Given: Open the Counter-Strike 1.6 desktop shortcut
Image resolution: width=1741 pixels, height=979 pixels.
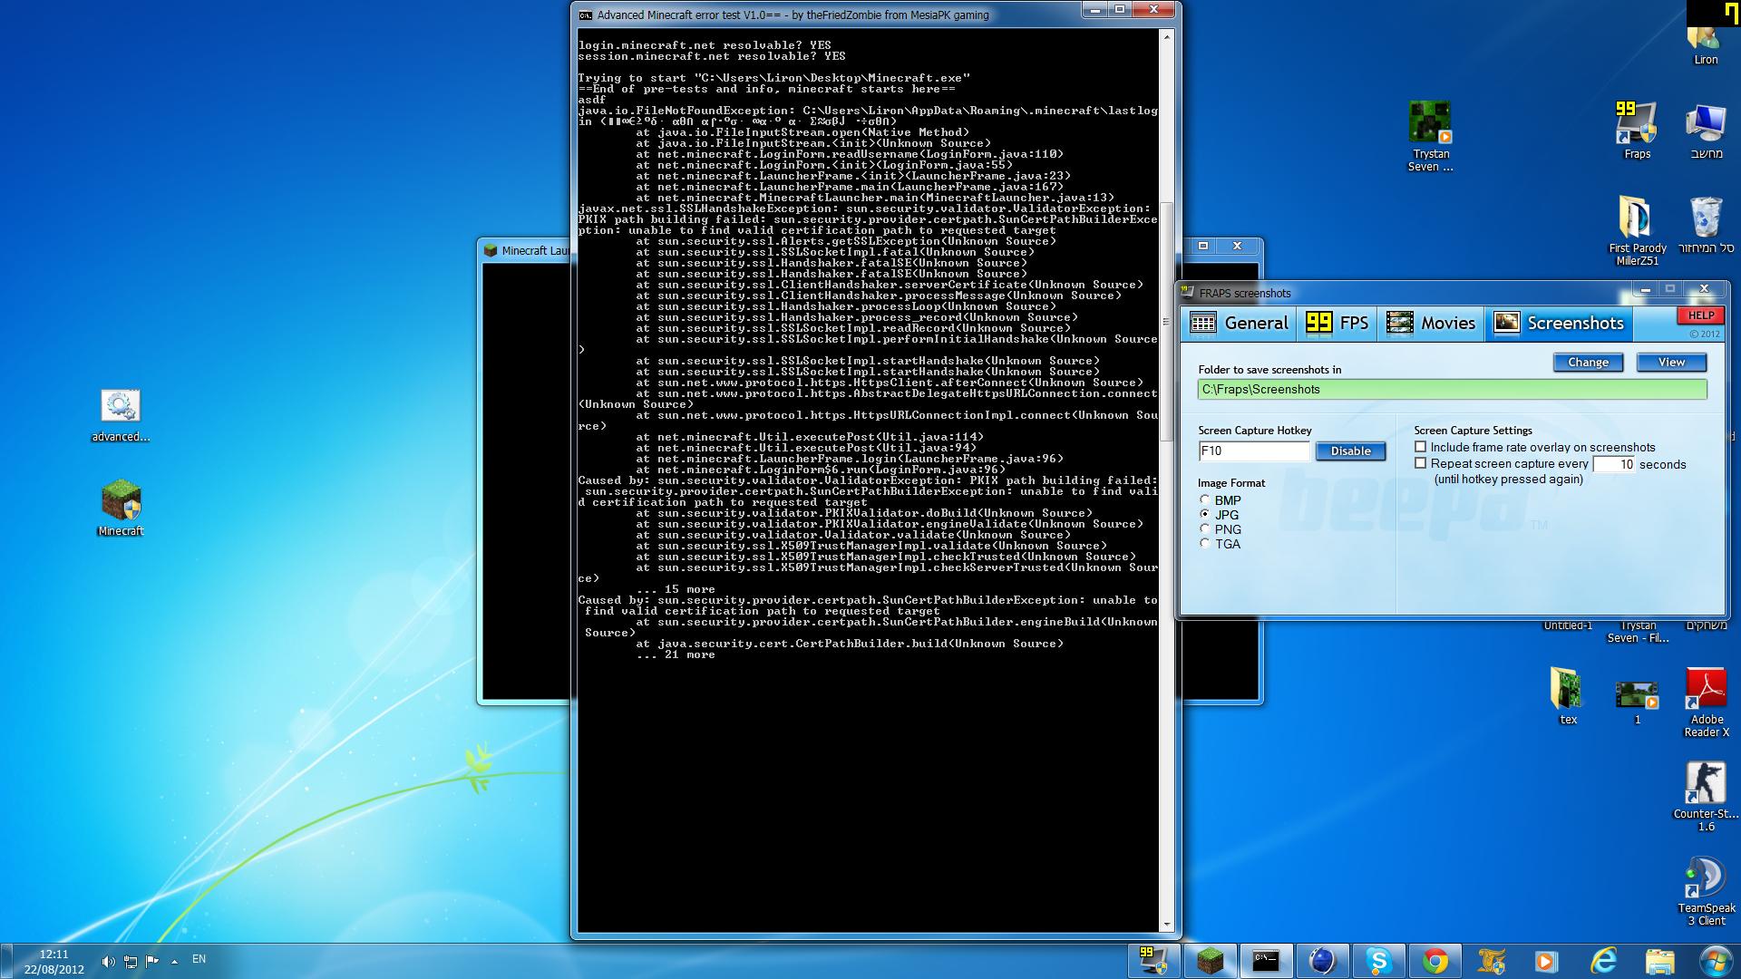Looking at the screenshot, I should click(x=1706, y=783).
